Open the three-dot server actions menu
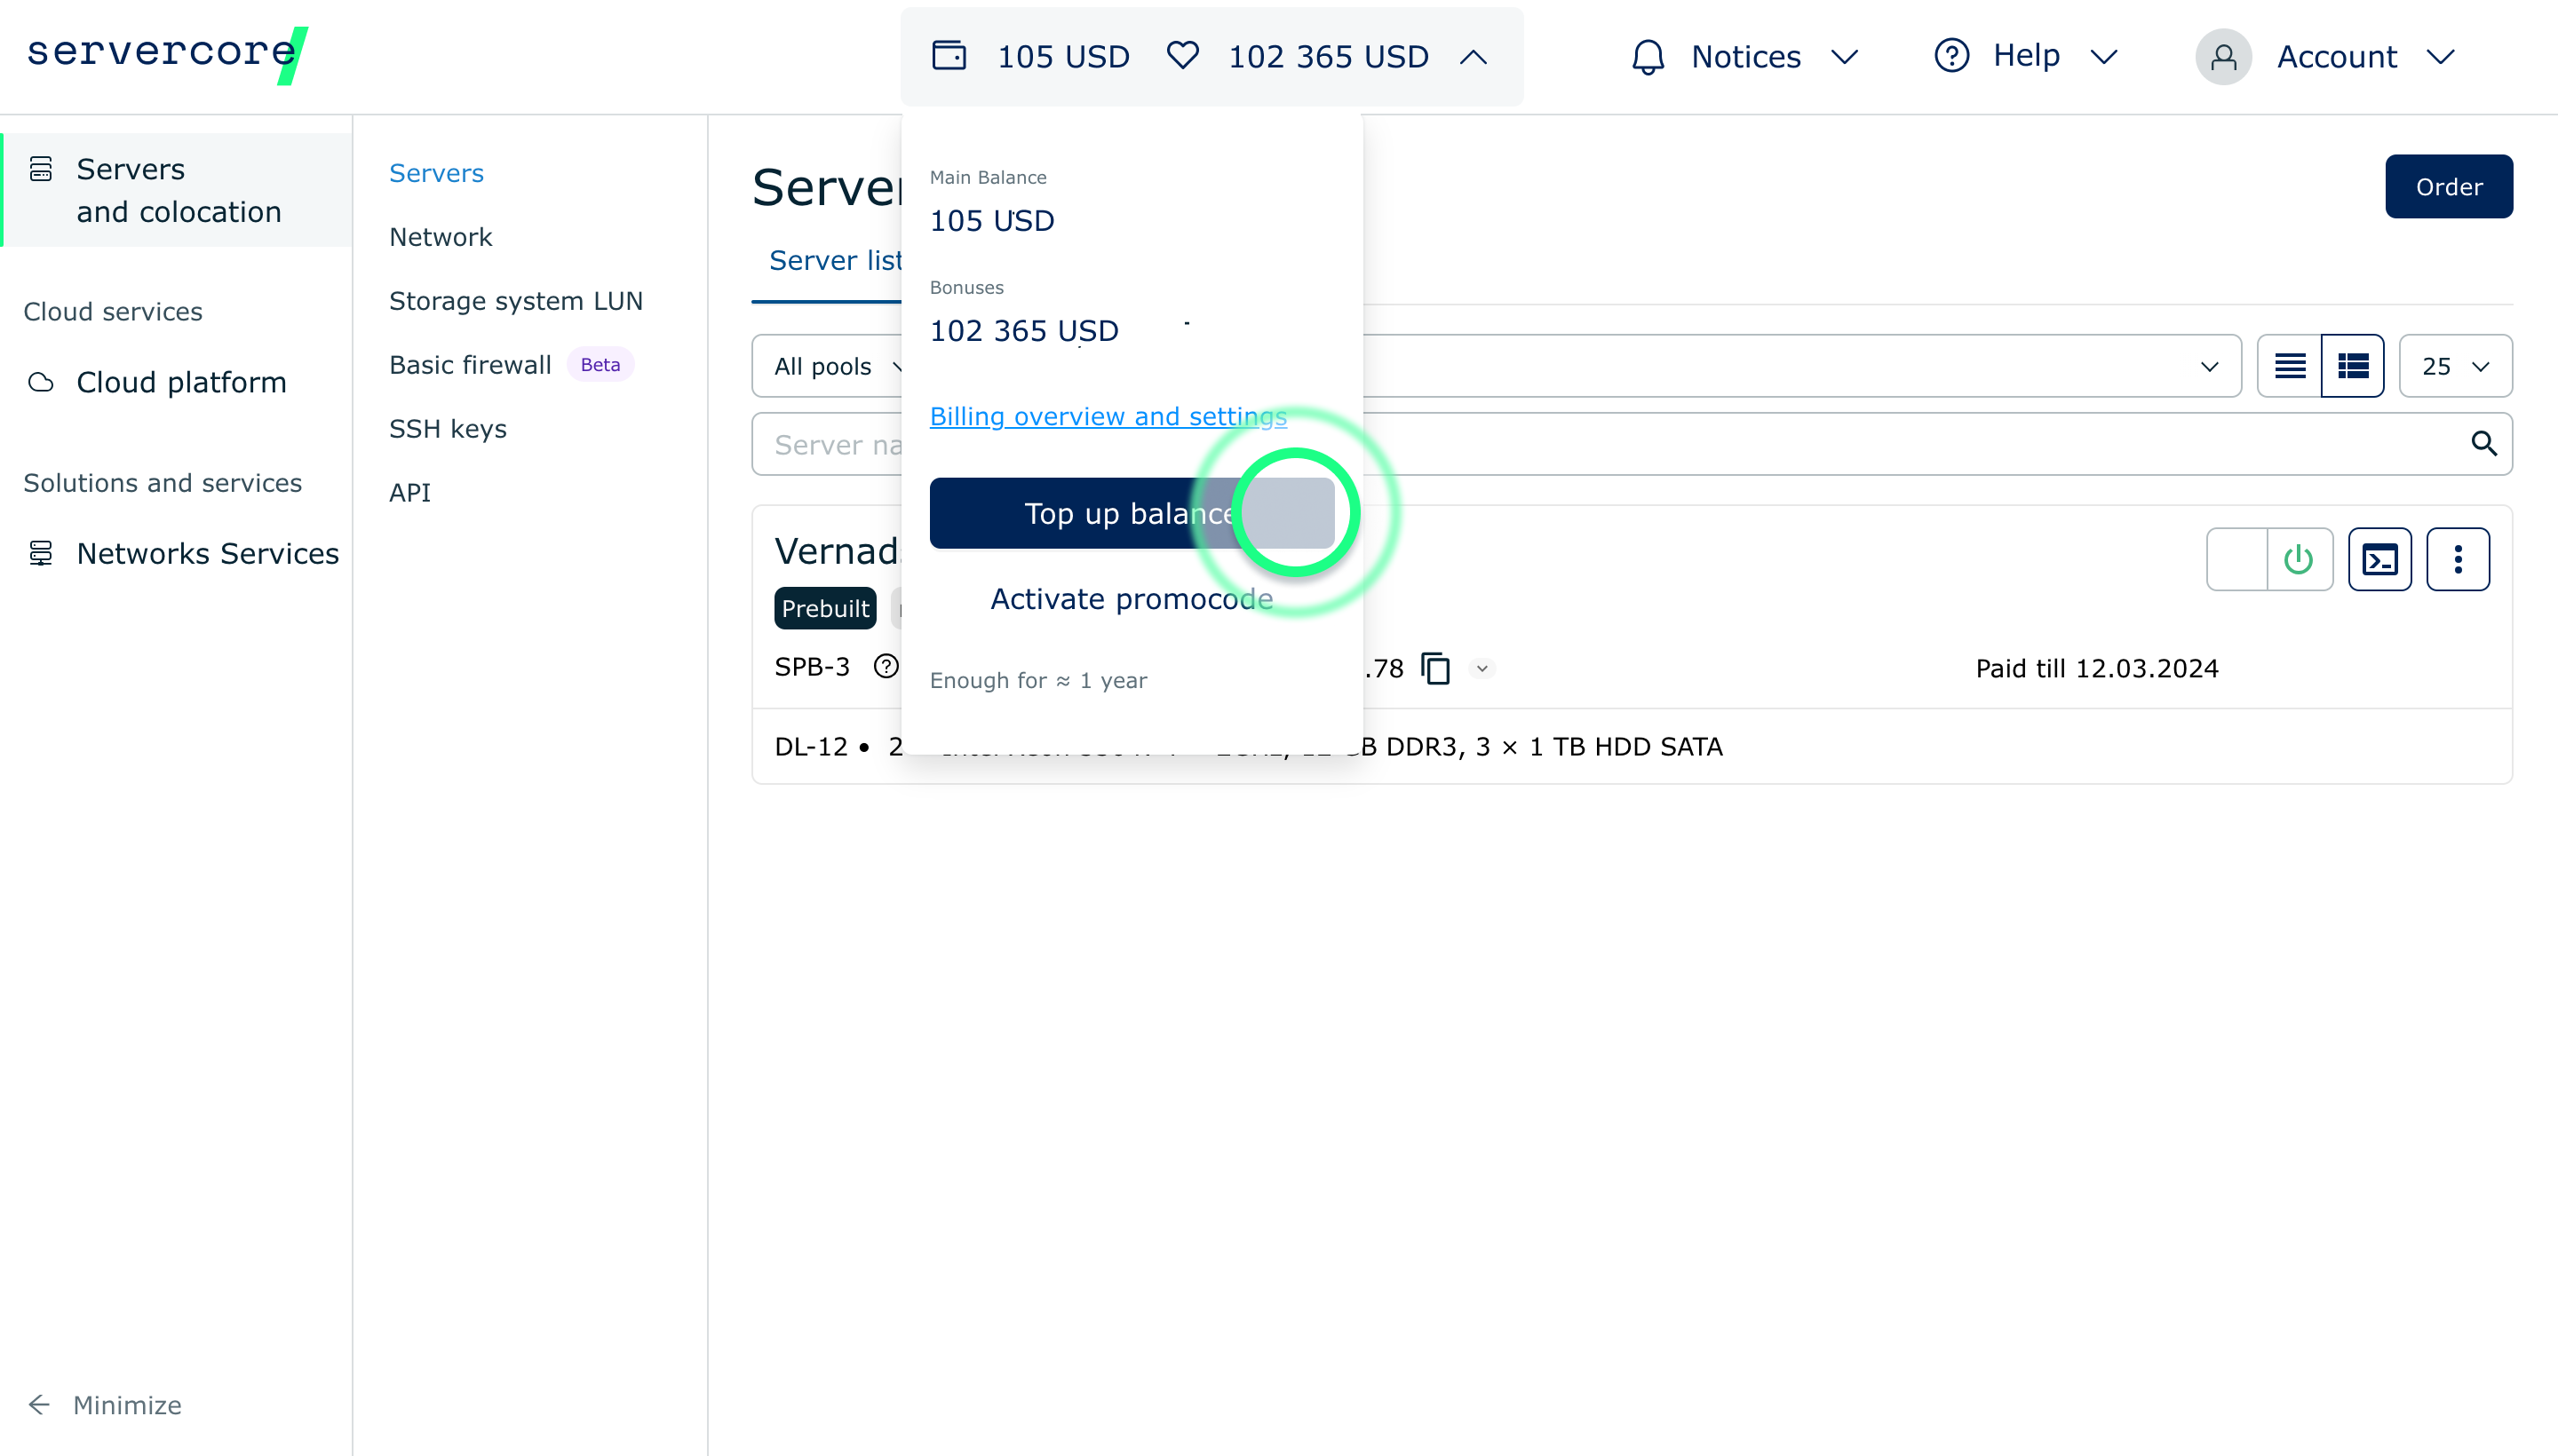This screenshot has width=2558, height=1456. click(x=2457, y=559)
